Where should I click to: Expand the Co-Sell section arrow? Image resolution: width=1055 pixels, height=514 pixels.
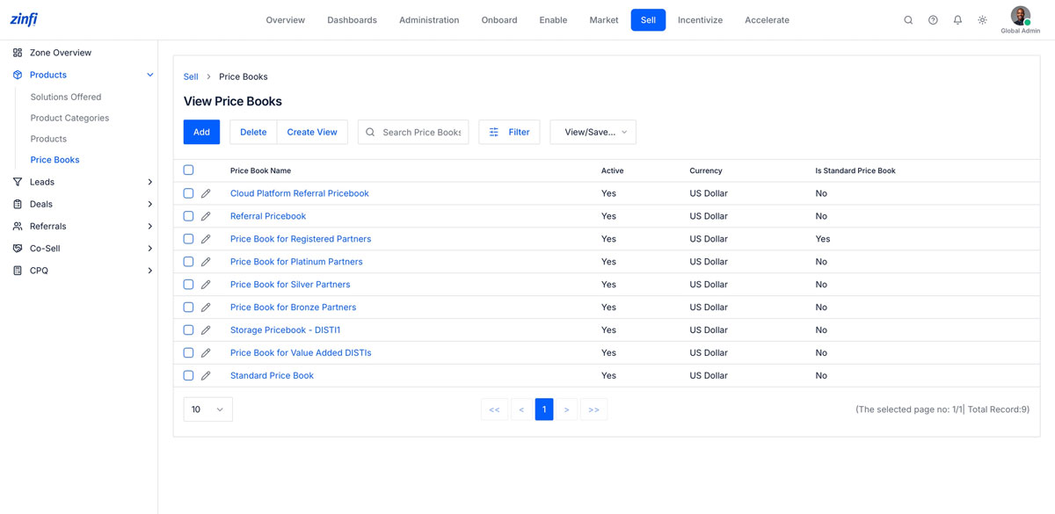pos(150,249)
